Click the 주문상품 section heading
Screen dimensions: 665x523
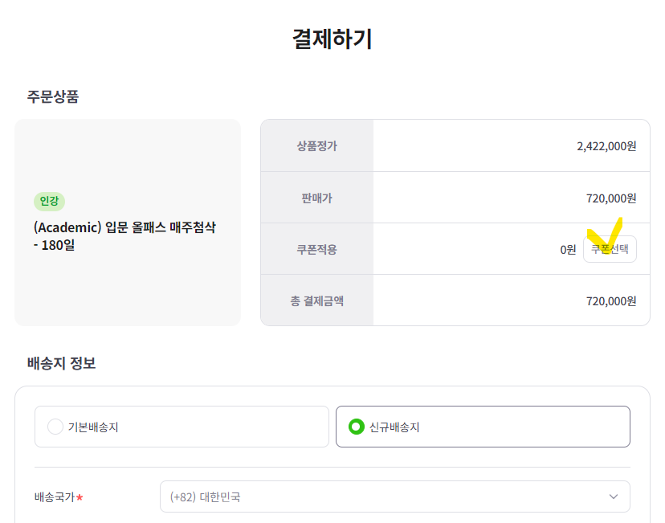pos(53,96)
